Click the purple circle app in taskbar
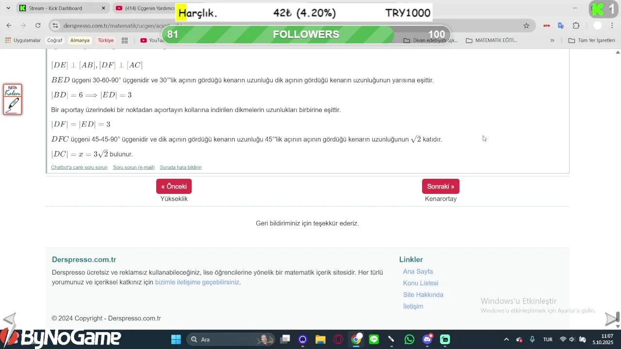Viewport: 621px width, 349px height. 303,339
